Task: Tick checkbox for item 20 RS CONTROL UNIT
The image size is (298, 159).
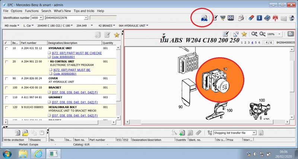Action: click(6, 62)
